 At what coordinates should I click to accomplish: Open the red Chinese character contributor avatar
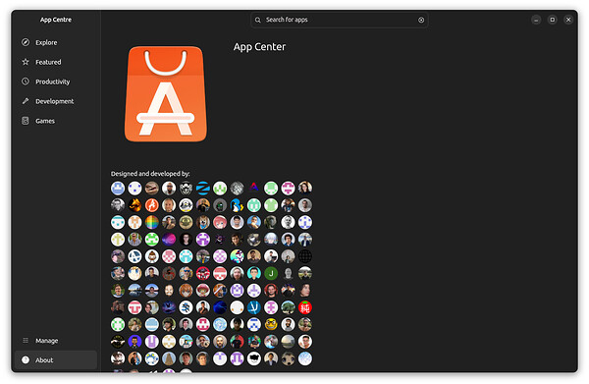(x=305, y=307)
